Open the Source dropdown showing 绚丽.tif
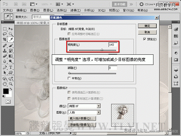 coord(84,106)
